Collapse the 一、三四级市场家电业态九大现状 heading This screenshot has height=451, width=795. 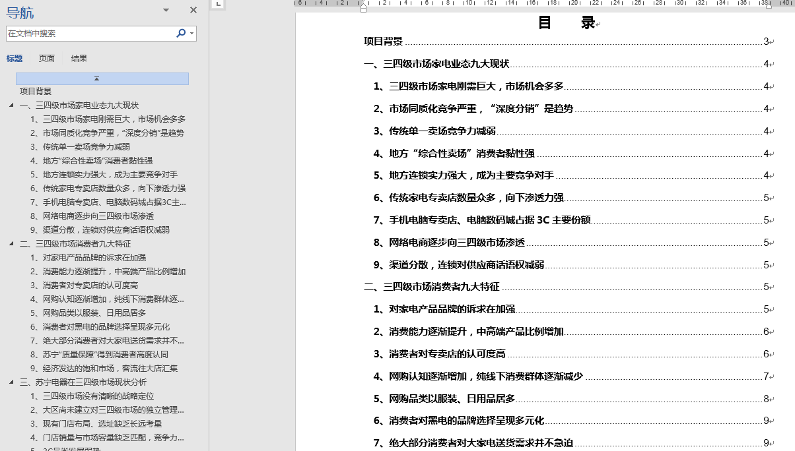(11, 105)
